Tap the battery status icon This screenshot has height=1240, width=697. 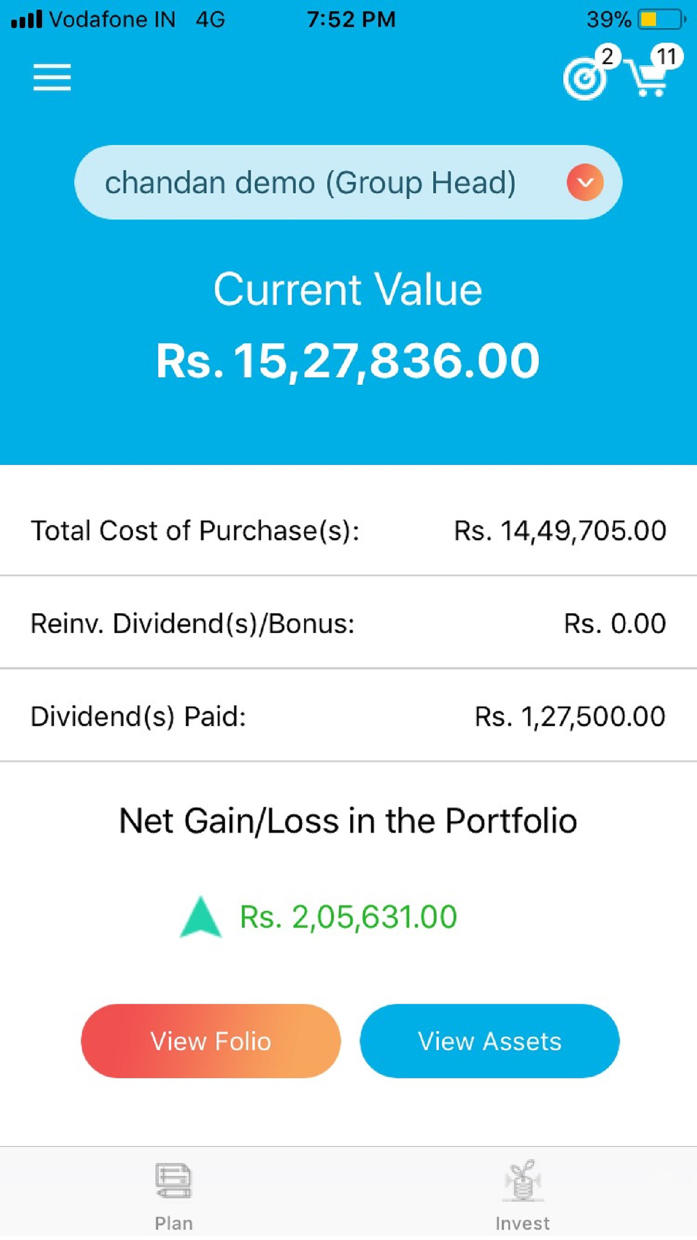point(660,20)
